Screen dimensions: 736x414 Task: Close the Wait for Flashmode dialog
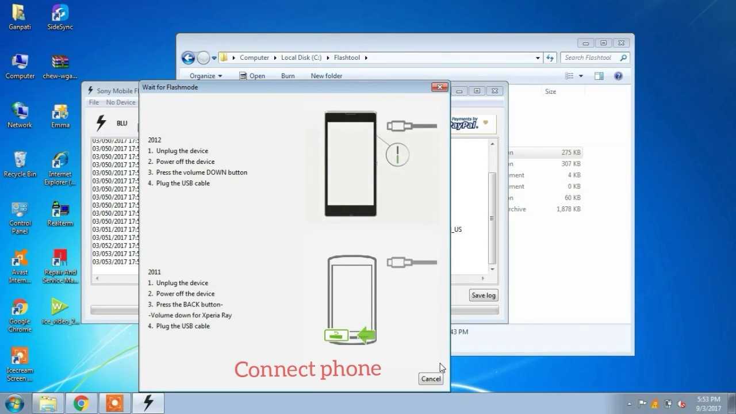(x=440, y=87)
